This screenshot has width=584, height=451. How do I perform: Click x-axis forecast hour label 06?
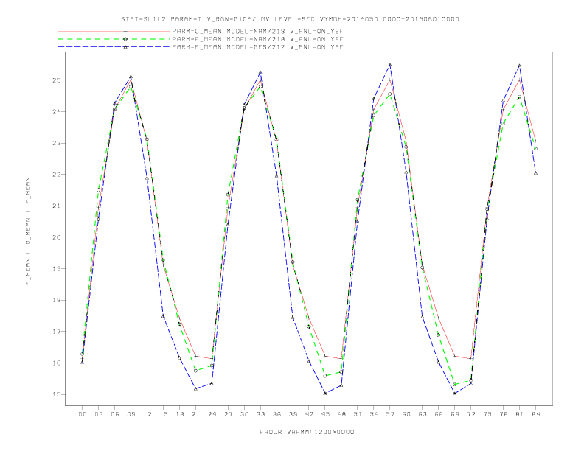tap(115, 414)
